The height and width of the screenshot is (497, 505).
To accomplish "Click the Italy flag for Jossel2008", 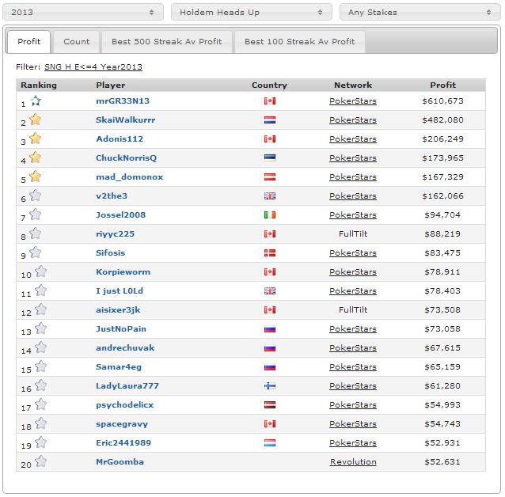I will pos(270,214).
